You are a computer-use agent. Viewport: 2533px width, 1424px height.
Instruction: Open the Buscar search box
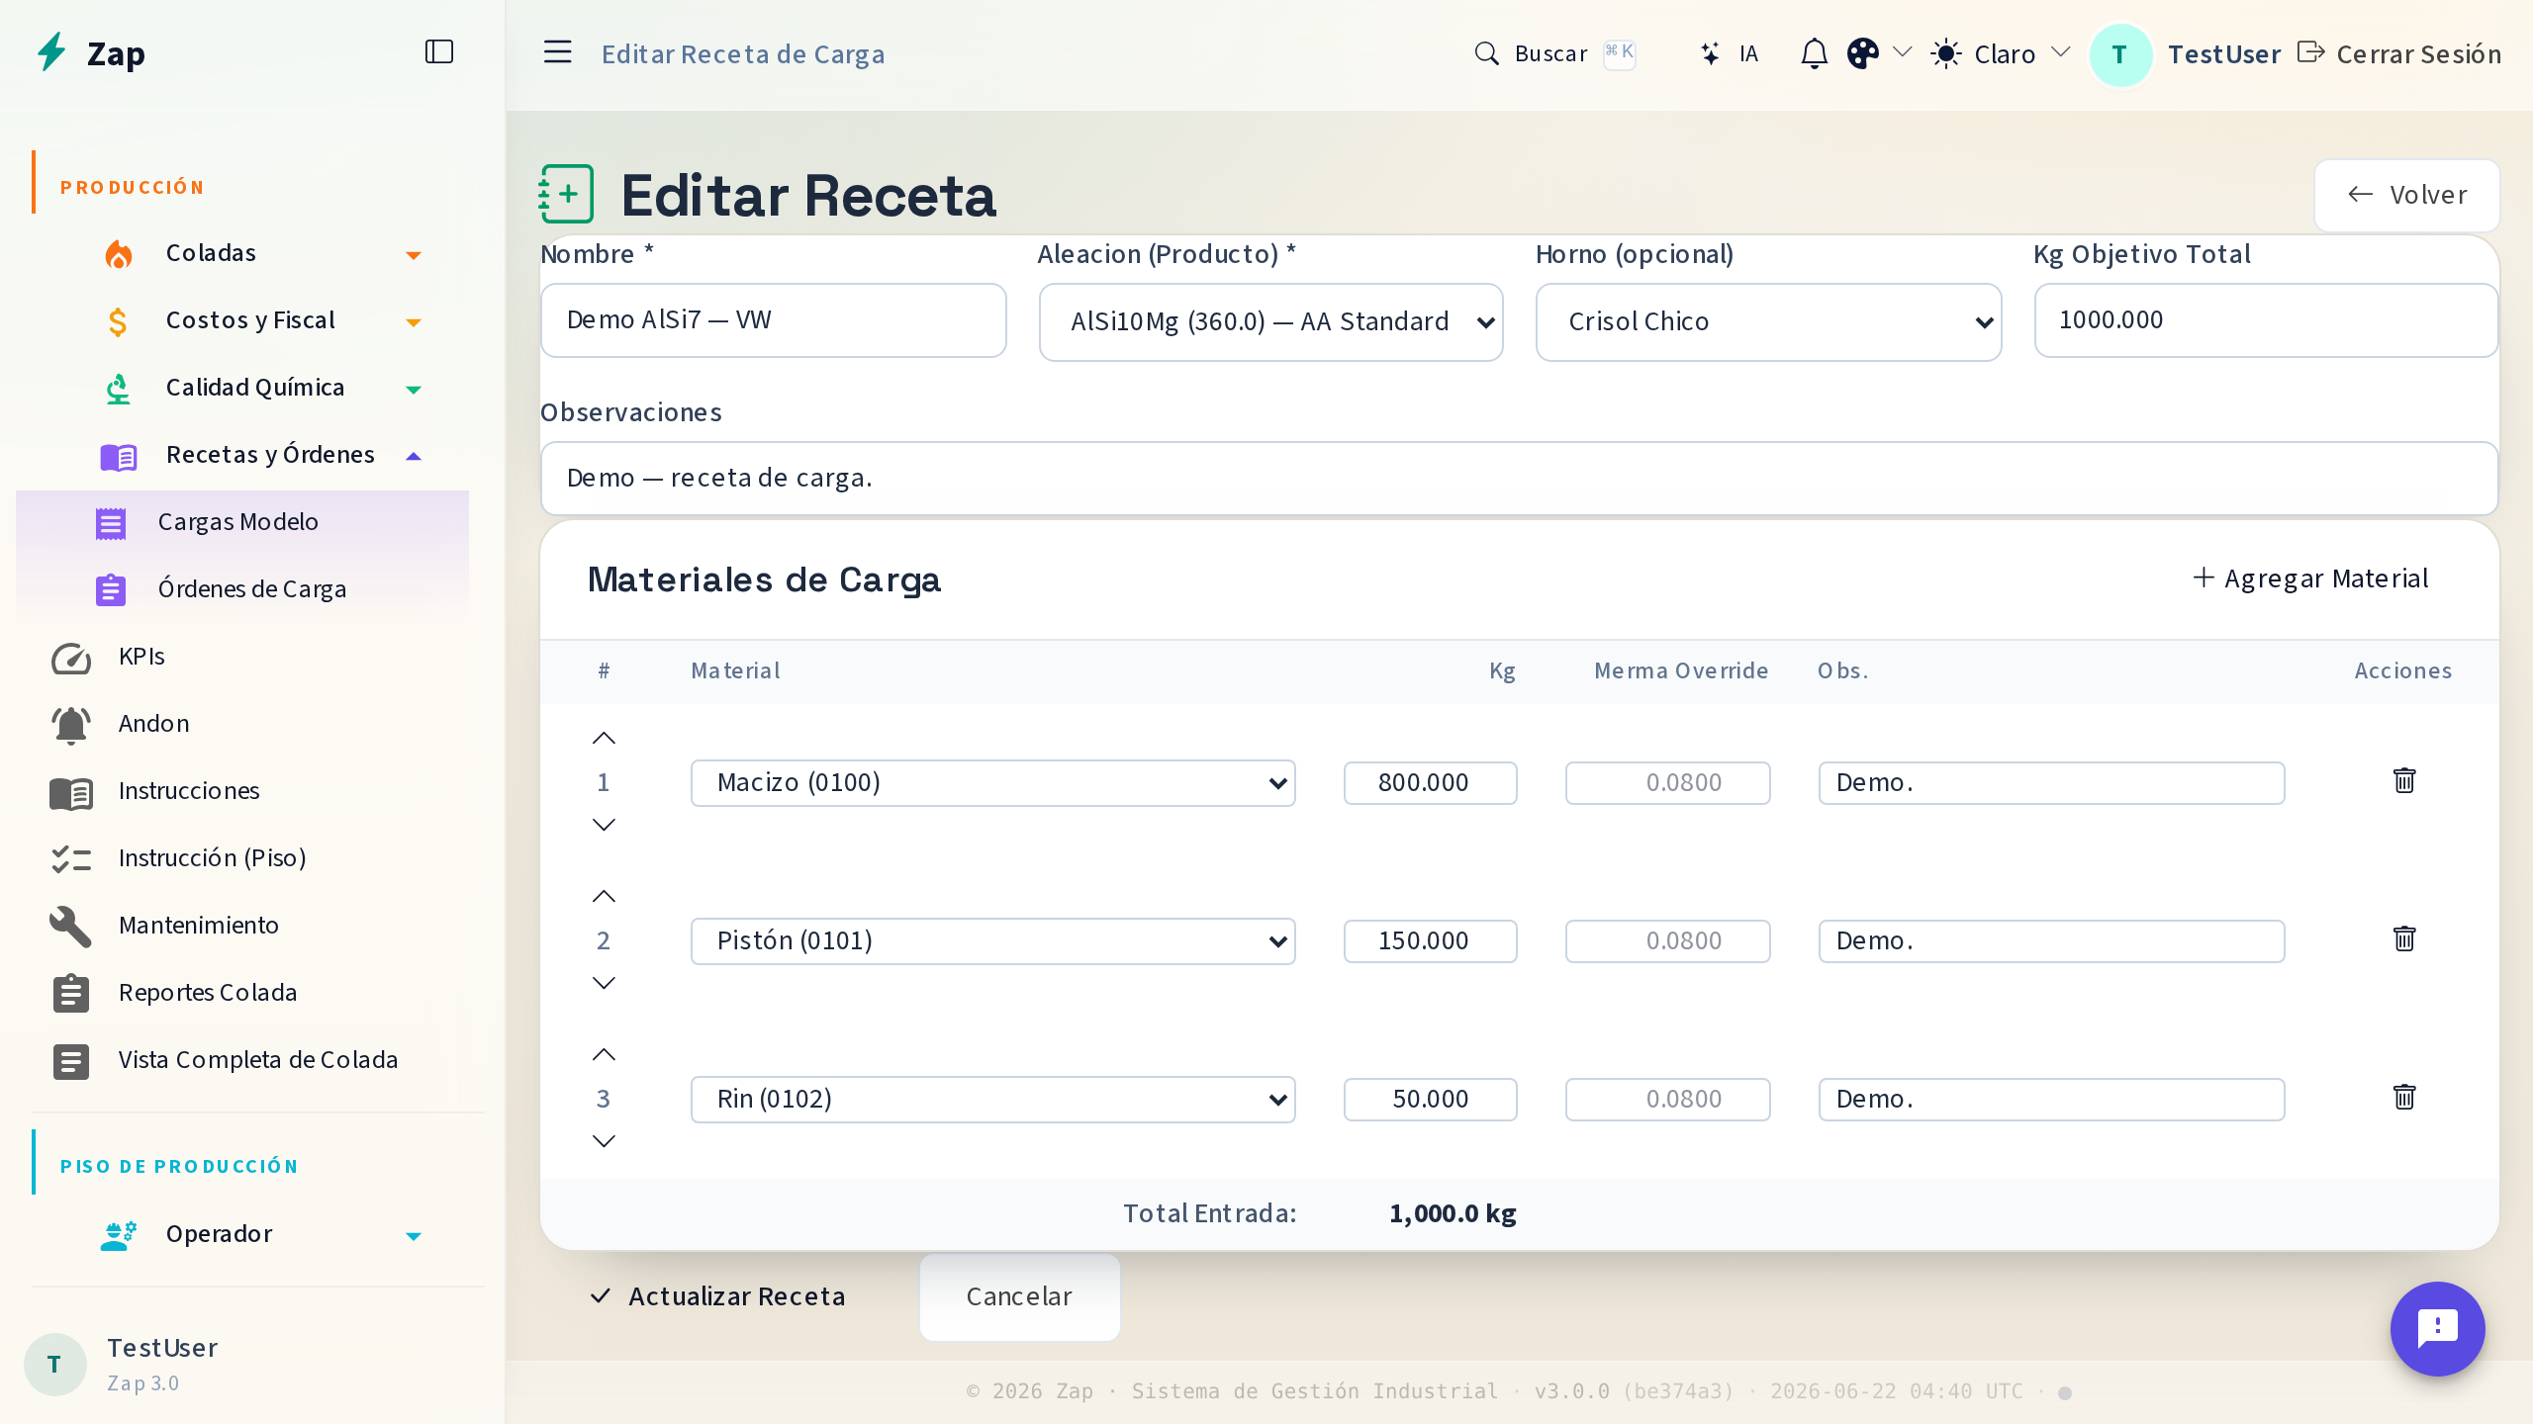(x=1554, y=53)
